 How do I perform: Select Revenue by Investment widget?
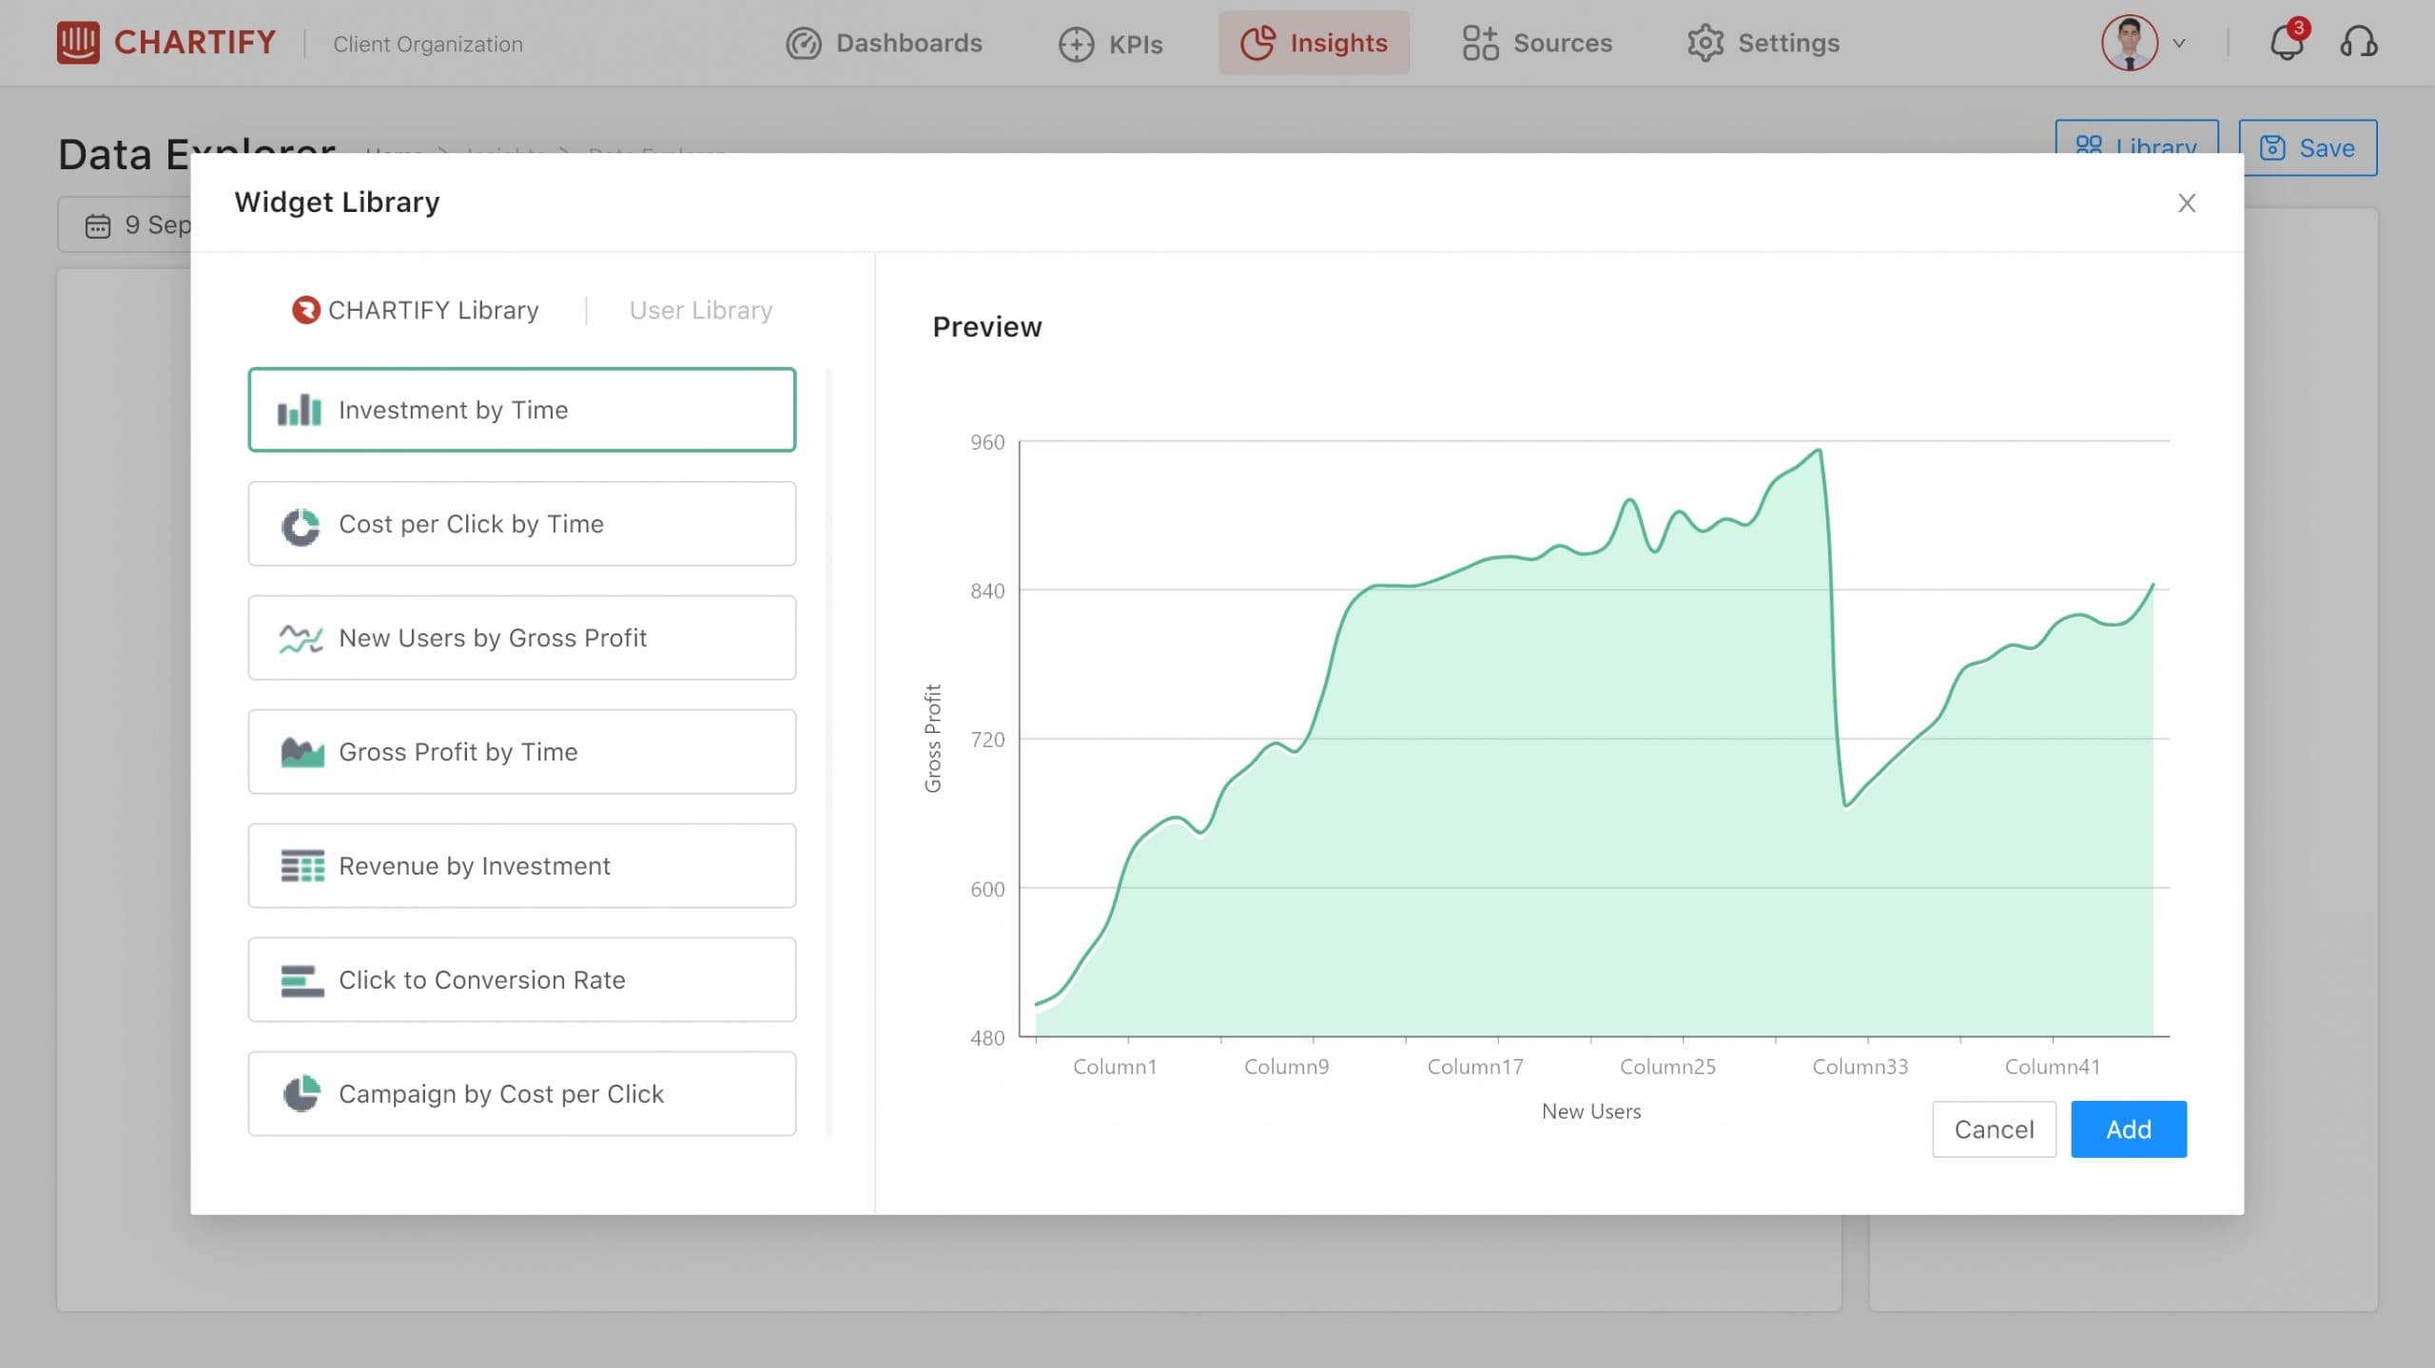click(521, 866)
